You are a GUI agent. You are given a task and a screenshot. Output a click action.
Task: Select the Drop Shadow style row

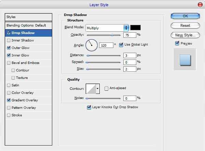tap(28, 33)
